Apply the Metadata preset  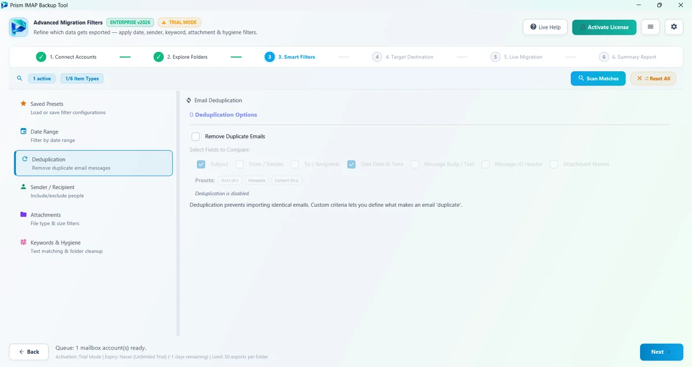click(257, 180)
